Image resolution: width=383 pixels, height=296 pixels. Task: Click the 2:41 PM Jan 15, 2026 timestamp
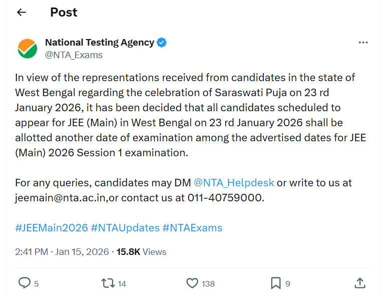click(x=62, y=252)
